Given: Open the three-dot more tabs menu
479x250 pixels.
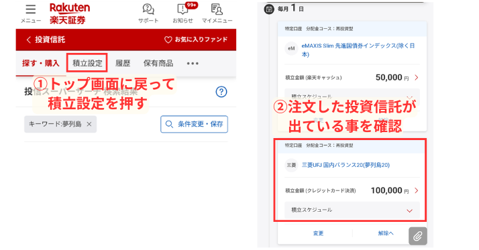Looking at the screenshot, I should 193,64.
